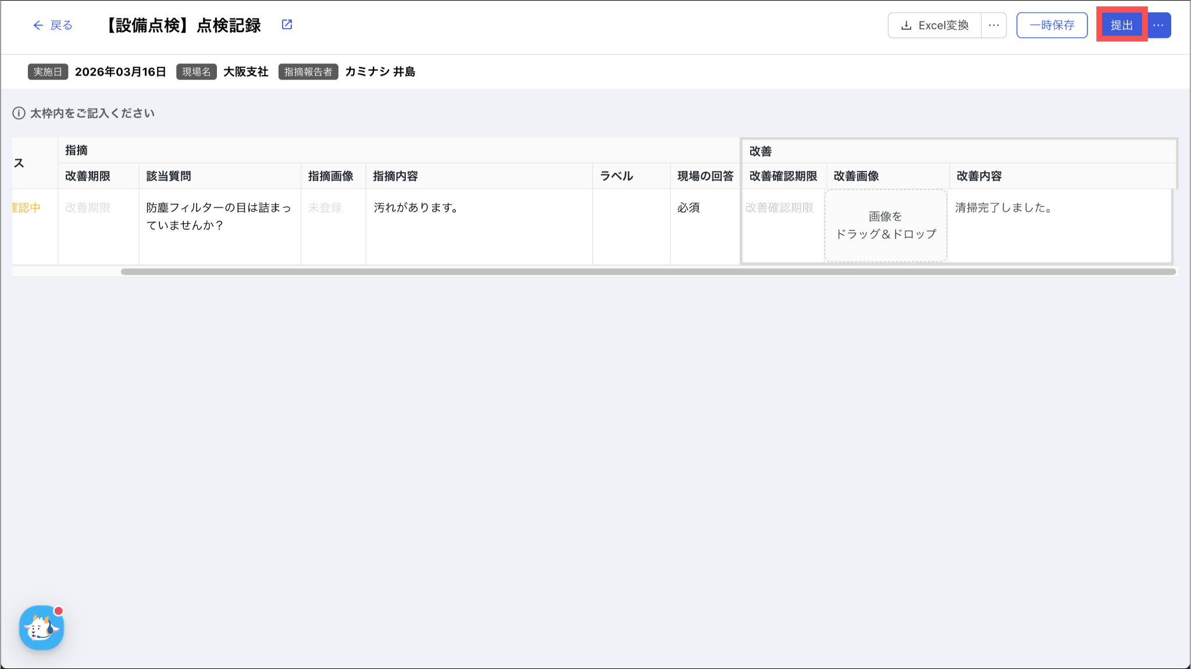Click the info icon near 太枠内をご記入ください

click(19, 113)
